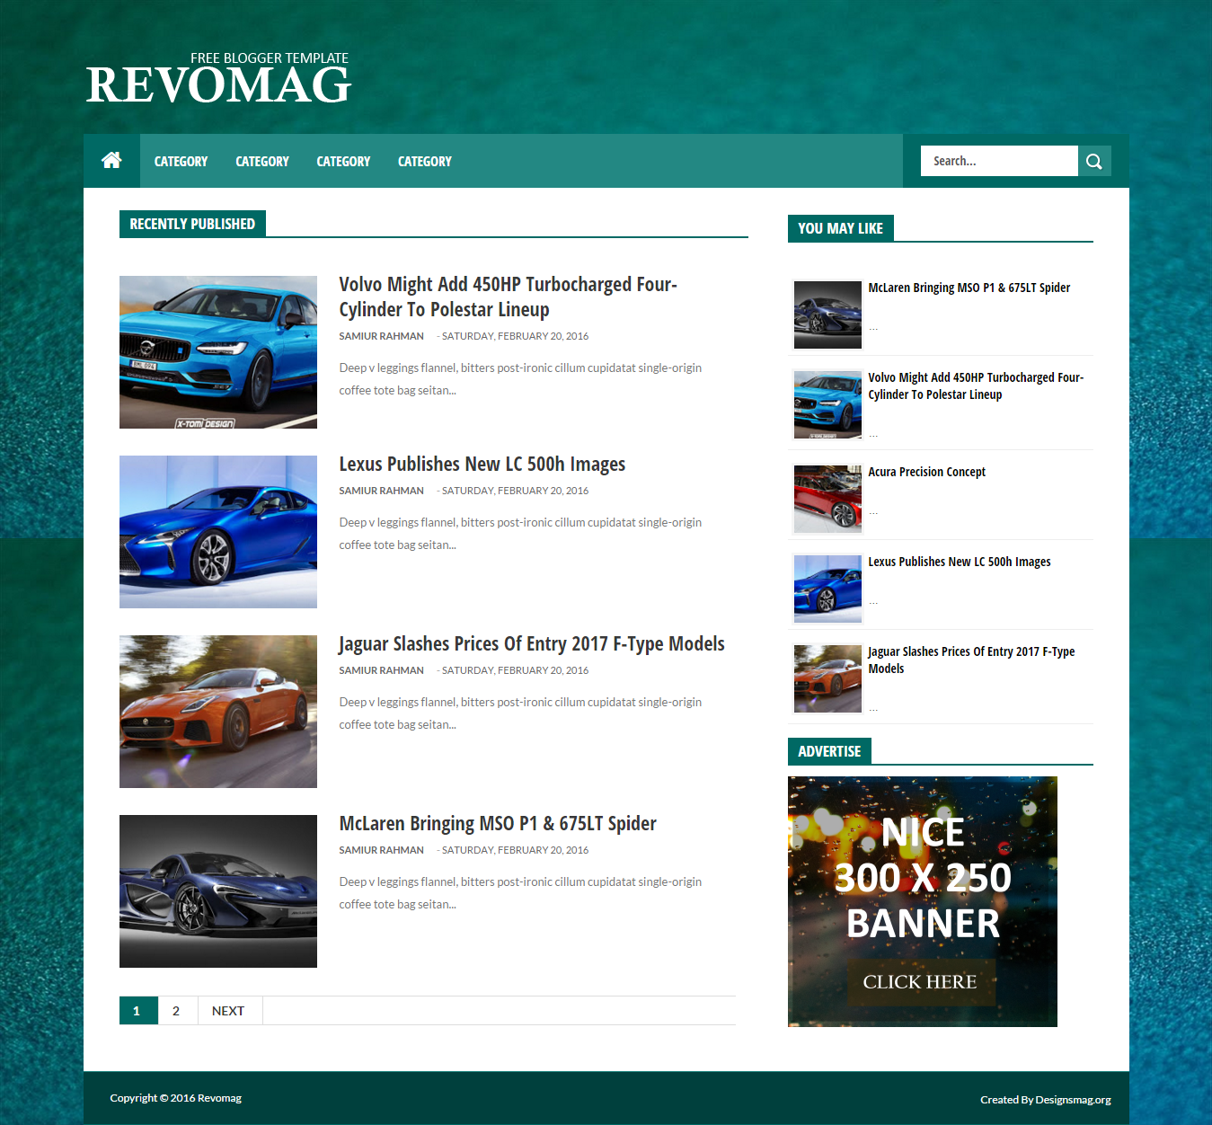Open Volvo Might Add 450HP sidebar link

click(x=976, y=386)
